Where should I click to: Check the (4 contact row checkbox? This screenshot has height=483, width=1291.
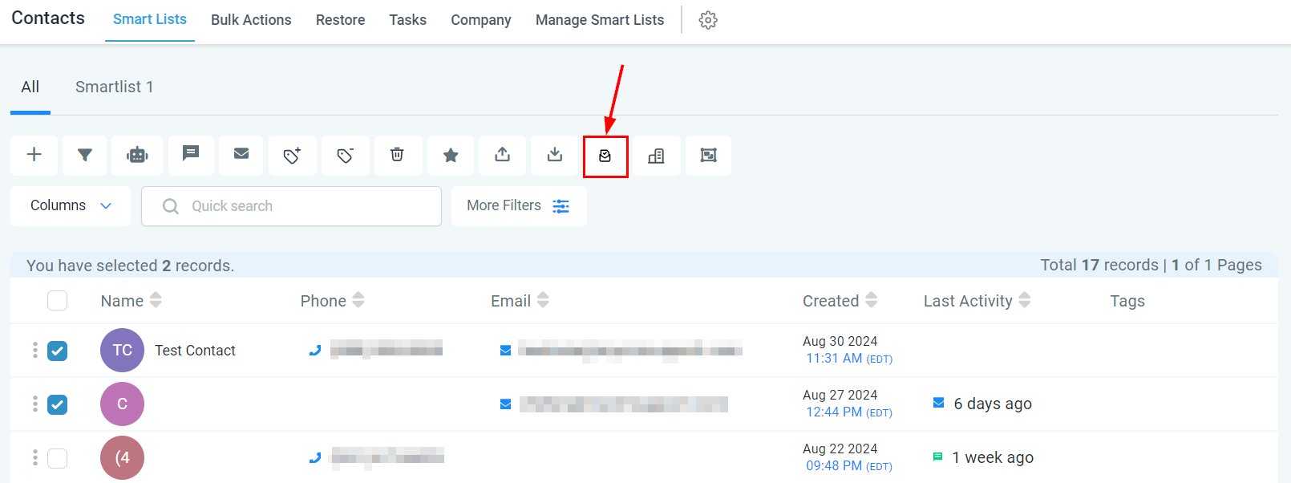pos(57,458)
